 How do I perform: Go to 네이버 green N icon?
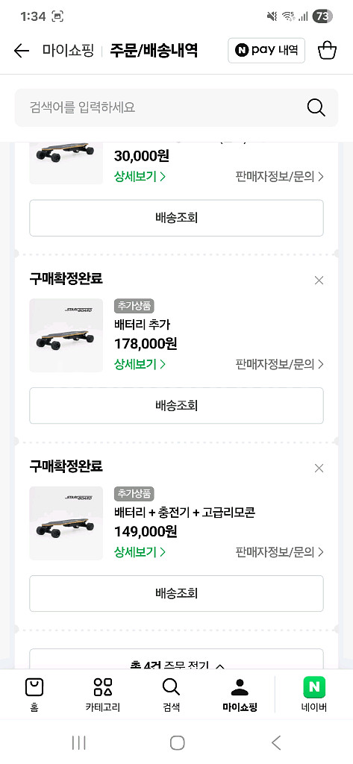point(314,687)
